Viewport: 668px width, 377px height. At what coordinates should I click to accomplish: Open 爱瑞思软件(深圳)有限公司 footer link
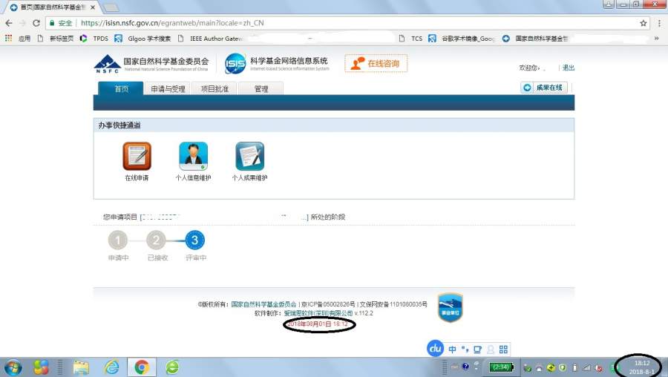[318, 312]
